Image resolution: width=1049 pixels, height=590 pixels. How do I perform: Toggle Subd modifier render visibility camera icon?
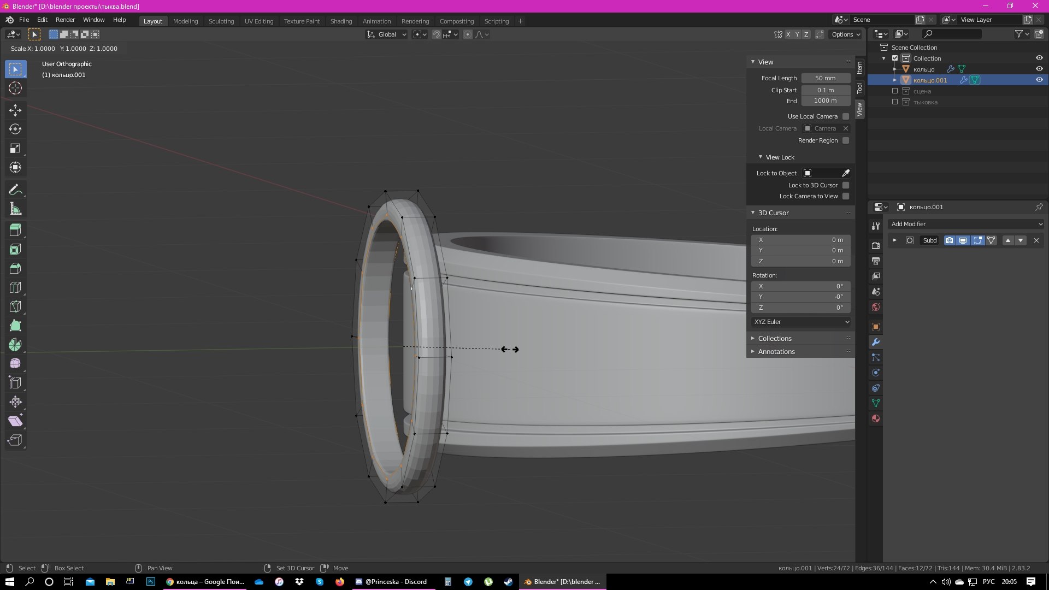coord(950,240)
